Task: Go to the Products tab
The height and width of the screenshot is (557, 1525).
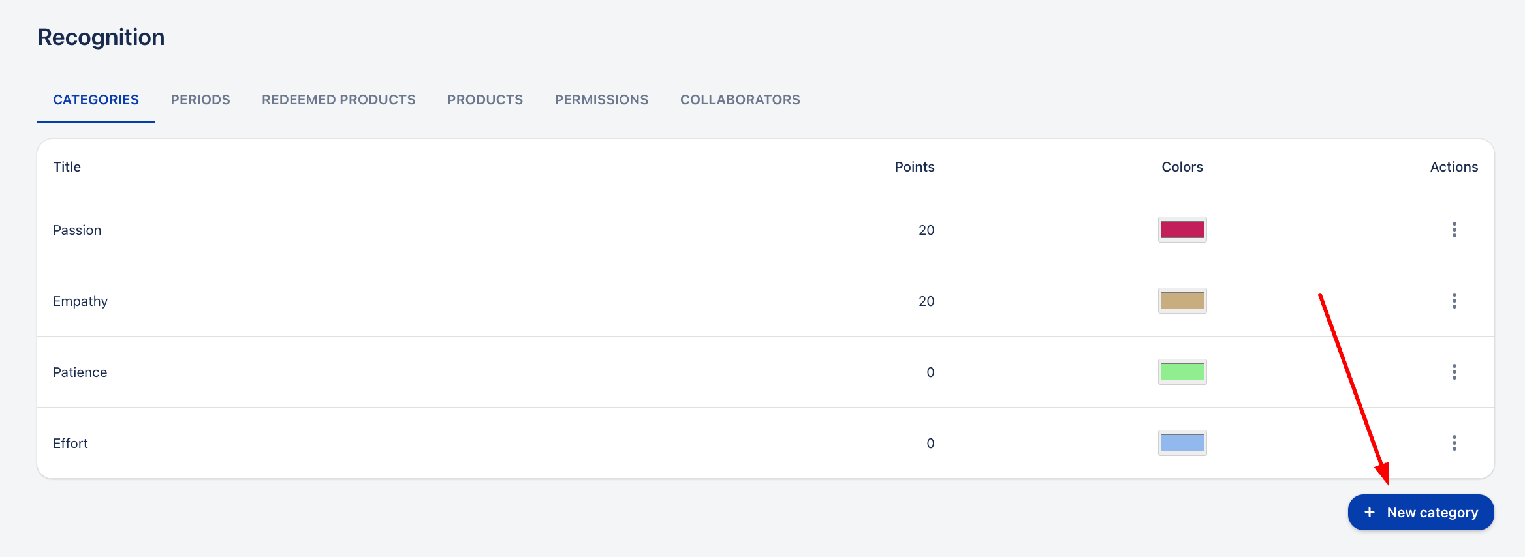Action: [x=485, y=100]
